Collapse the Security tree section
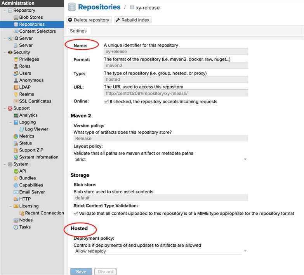Screen dimensions: 304x275 (x=4, y=52)
